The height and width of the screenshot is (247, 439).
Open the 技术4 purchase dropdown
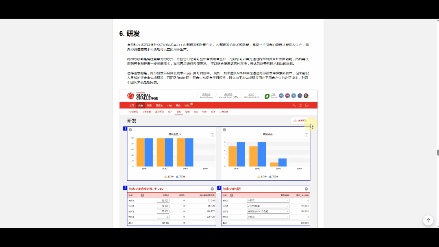coord(268,217)
